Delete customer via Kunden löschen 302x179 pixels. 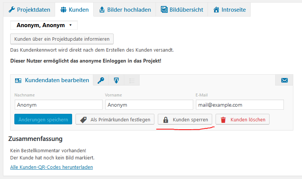(x=243, y=119)
